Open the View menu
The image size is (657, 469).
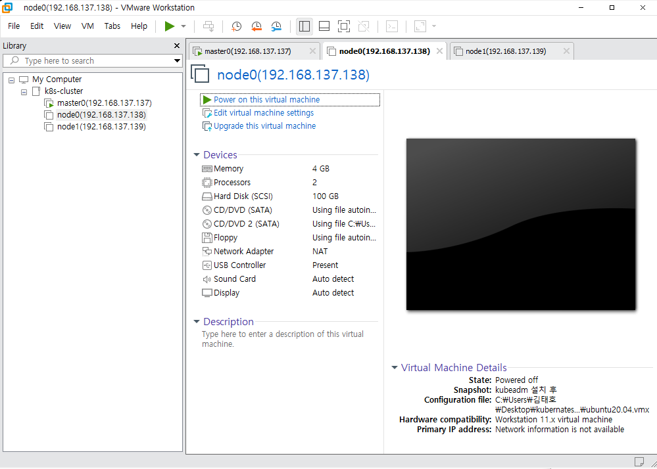coord(62,26)
